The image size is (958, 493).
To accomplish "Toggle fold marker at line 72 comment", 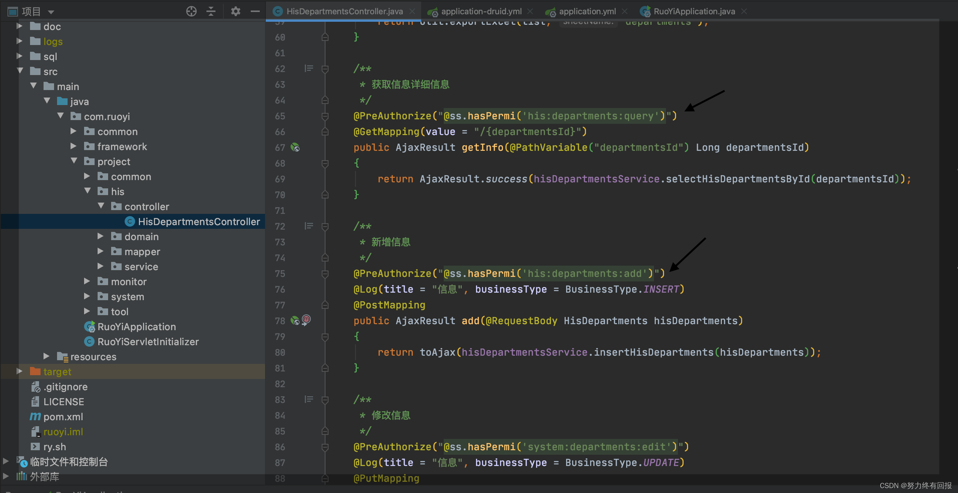I will [x=325, y=226].
